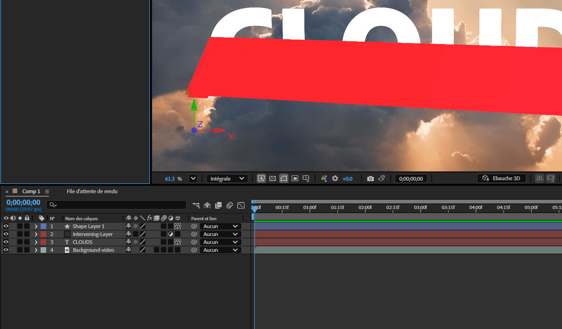Open the resolution dropdown showing Intégrale
Image resolution: width=562 pixels, height=329 pixels.
click(227, 178)
